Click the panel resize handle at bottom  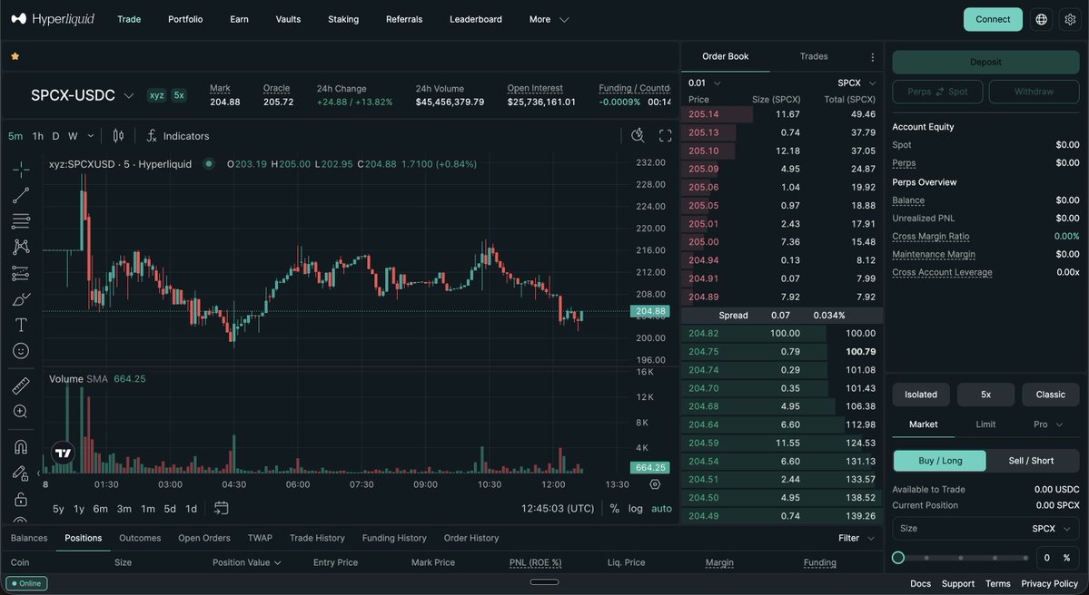point(544,581)
